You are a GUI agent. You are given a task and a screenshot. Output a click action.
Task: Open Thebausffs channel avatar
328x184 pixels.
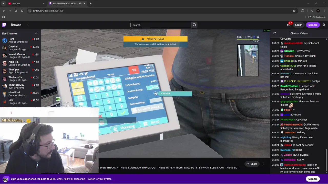tap(4, 79)
